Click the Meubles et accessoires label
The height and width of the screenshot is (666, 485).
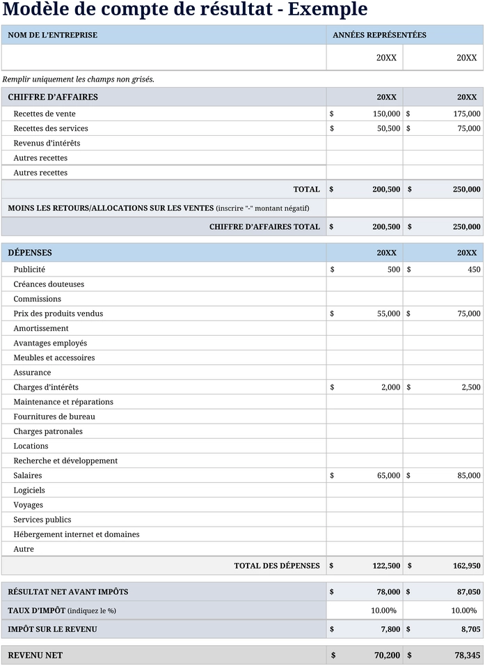[54, 357]
